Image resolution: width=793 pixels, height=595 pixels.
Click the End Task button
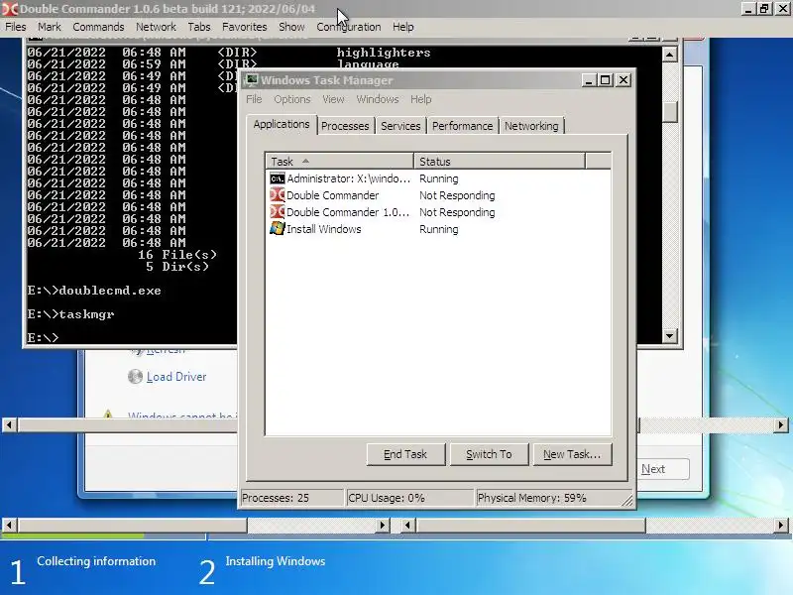point(405,454)
